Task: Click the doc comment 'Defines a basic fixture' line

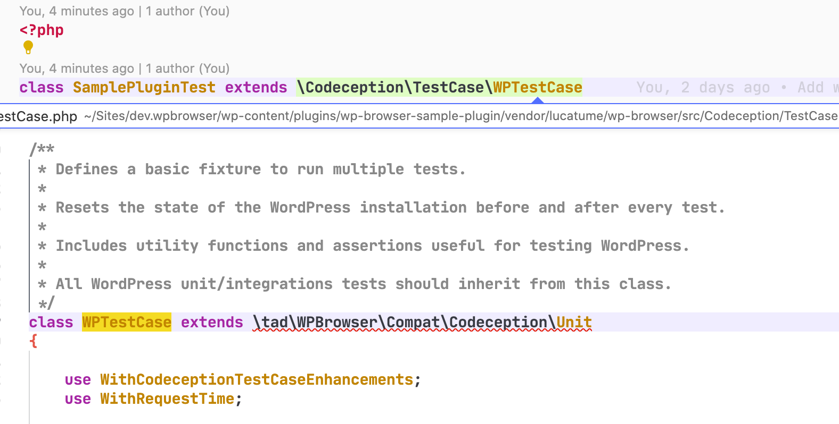Action: pos(261,169)
